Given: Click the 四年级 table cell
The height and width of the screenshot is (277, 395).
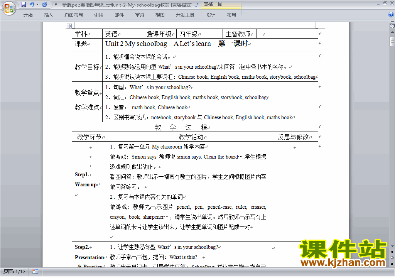Looking at the screenshot, I should tap(199, 34).
